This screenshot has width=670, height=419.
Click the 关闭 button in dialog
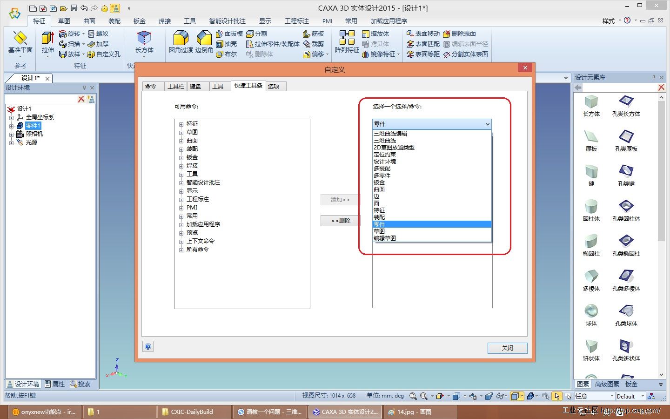click(507, 348)
